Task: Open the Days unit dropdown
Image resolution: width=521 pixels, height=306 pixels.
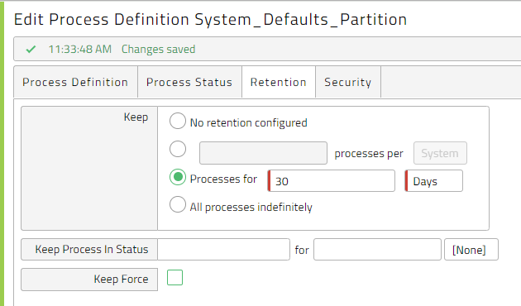Action: pyautogui.click(x=433, y=181)
